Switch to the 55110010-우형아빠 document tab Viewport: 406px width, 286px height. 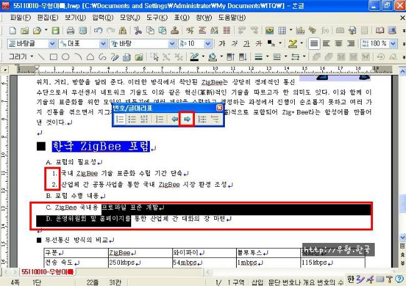(47, 272)
